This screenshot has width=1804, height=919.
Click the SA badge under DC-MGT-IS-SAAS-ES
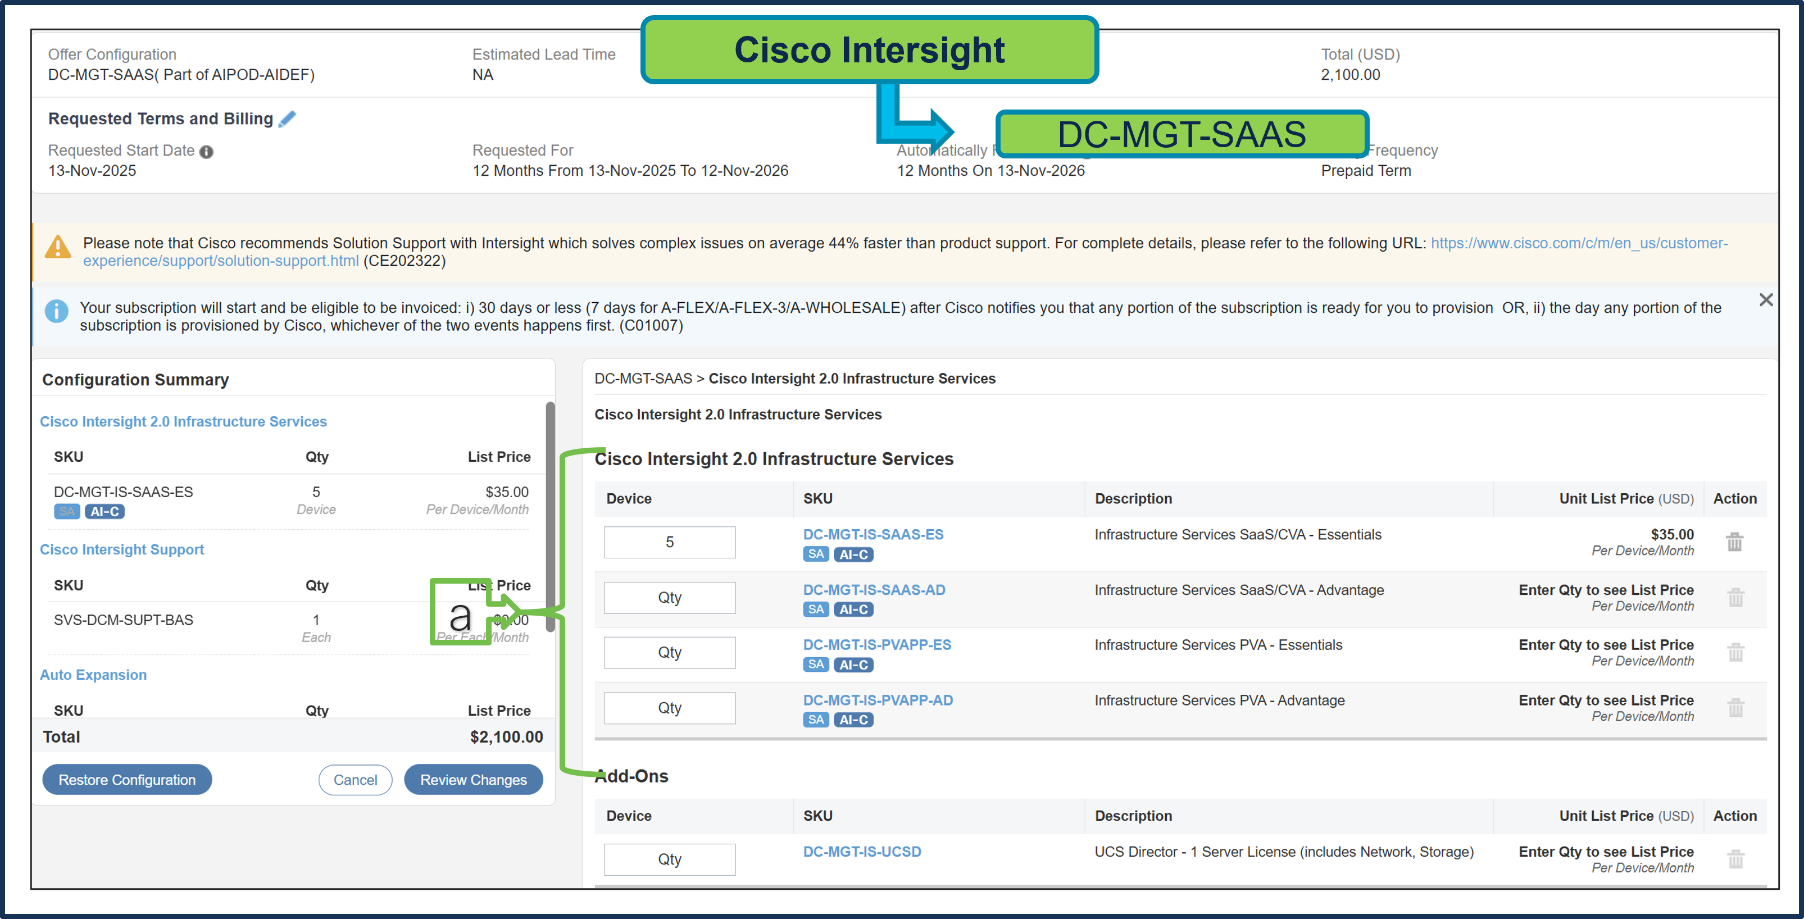815,553
